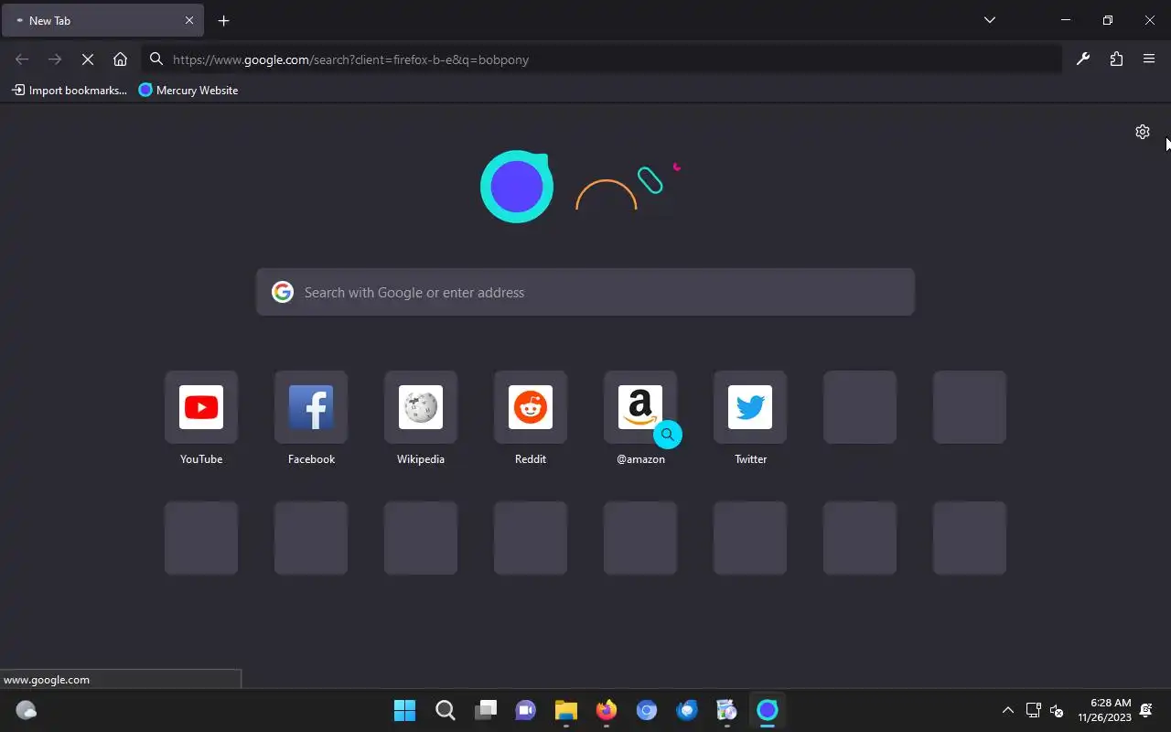1171x732 pixels.
Task: Click Import bookmarks in bookmarks bar
Action: coord(70,90)
